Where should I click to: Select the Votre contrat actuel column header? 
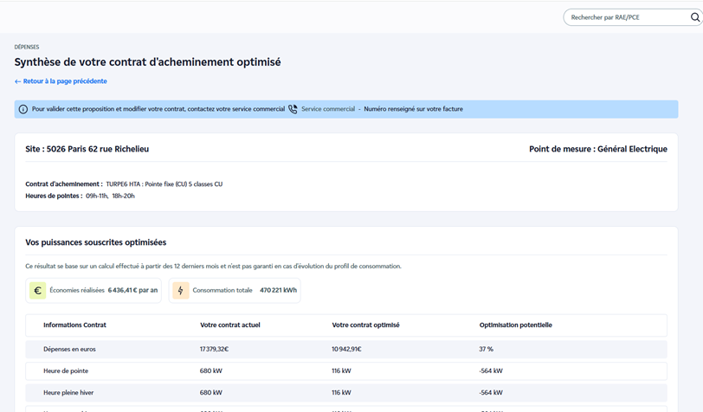point(230,325)
